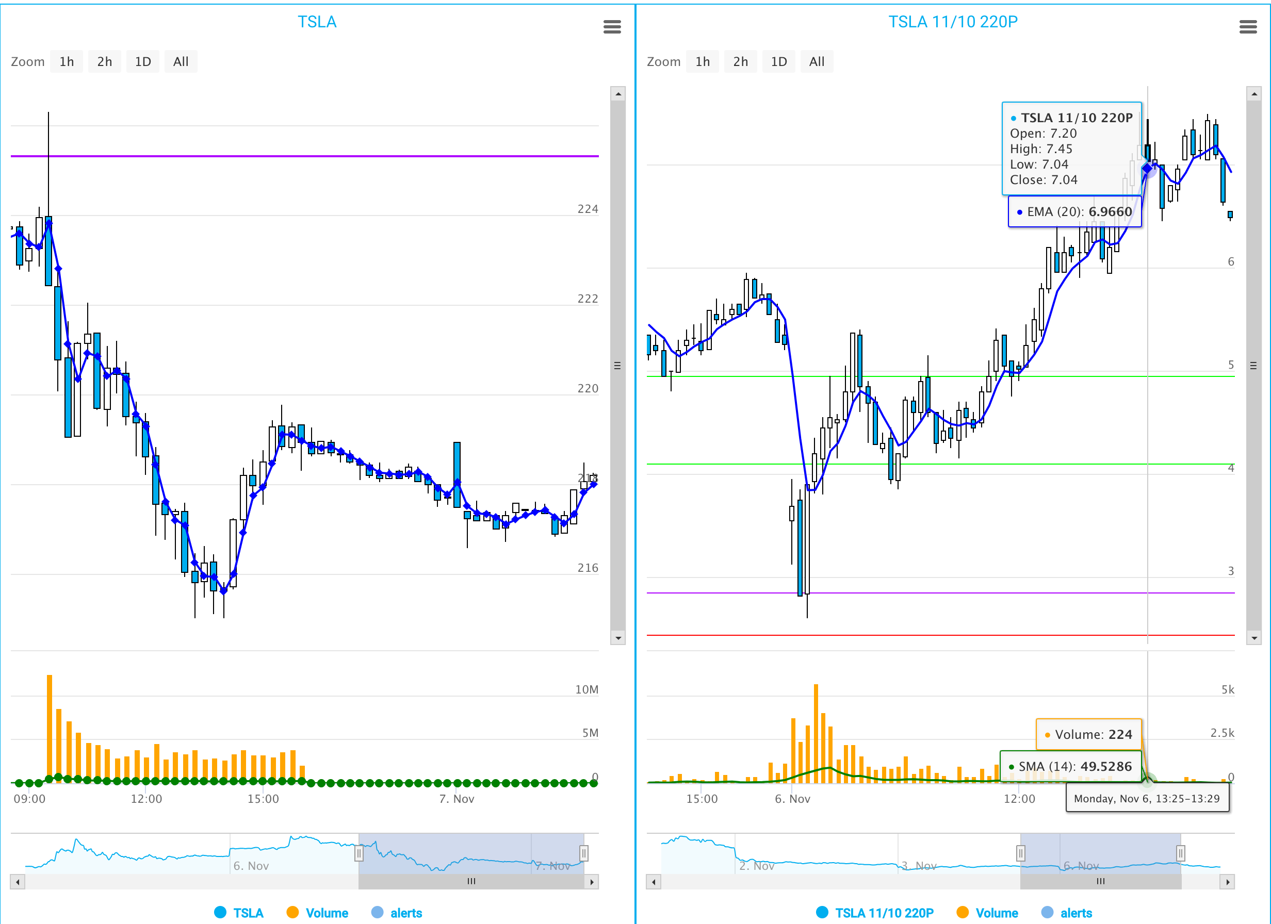
Task: Click the TSLA chart vertical scrollbar up arrow
Action: click(x=617, y=93)
